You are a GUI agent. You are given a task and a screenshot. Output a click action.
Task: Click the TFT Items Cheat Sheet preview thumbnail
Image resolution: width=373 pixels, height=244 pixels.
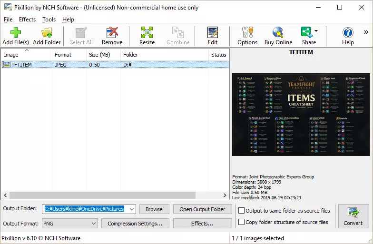(x=301, y=115)
